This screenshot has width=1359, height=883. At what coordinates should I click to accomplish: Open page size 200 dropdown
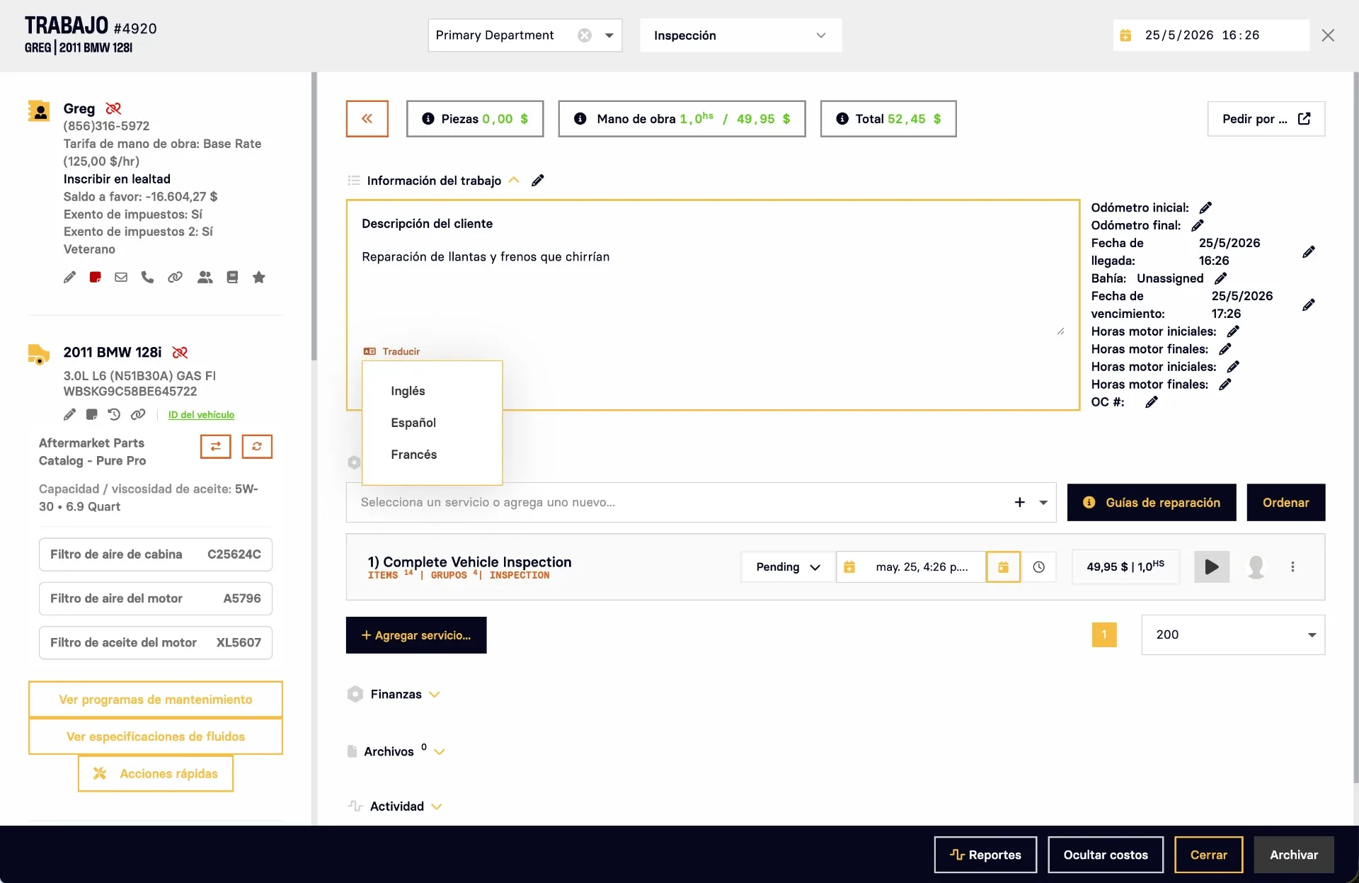pos(1233,634)
